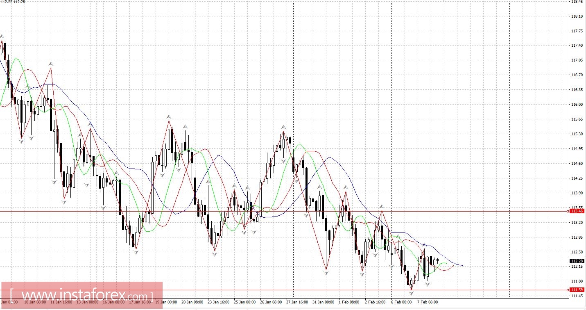Click the 112.22 112.28 quote text in the top-left
This screenshot has height=310, width=586.
point(13,2)
